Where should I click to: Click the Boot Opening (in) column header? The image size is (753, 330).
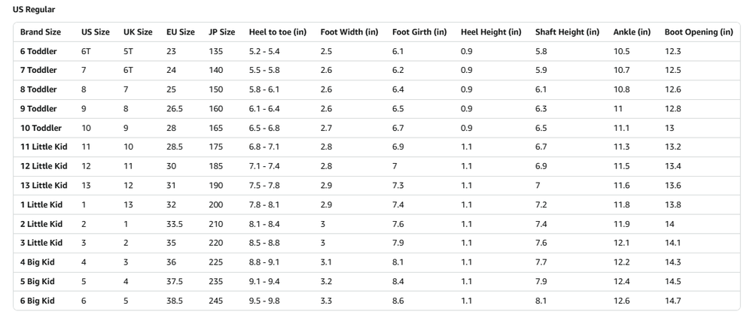click(x=698, y=32)
